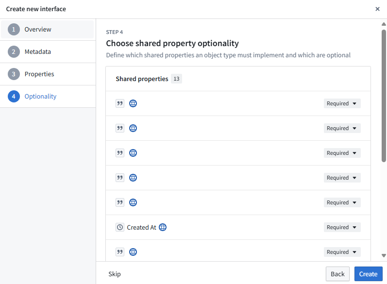Viewport: 387px width, 284px height.
Task: Open the first row's Required dropdown
Action: 342,103
